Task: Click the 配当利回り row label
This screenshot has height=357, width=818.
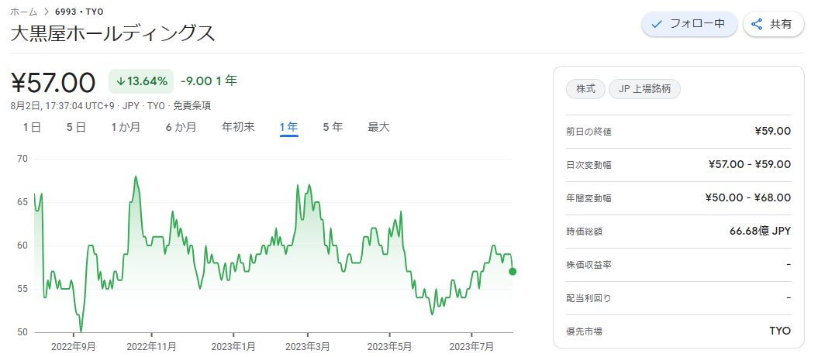Action: (x=588, y=299)
